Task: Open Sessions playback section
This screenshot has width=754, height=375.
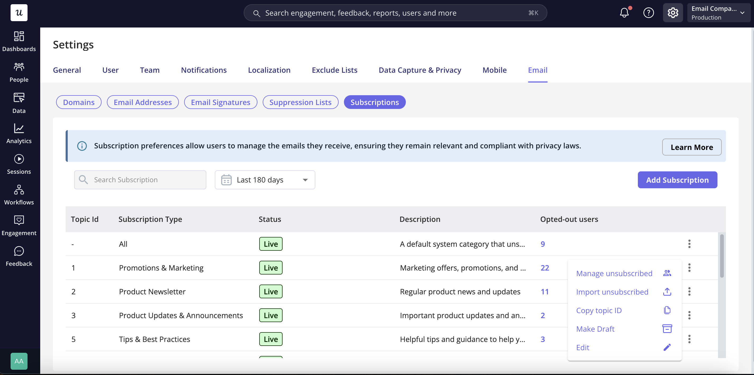Action: pyautogui.click(x=19, y=164)
